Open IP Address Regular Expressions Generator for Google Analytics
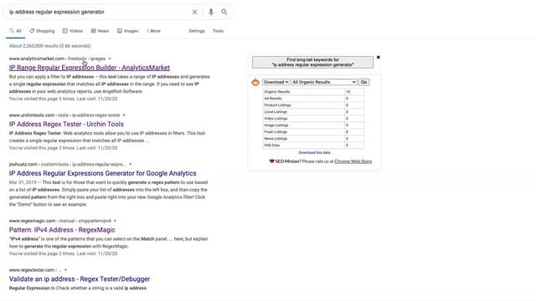This screenshot has height=301, width=536. coord(102,173)
